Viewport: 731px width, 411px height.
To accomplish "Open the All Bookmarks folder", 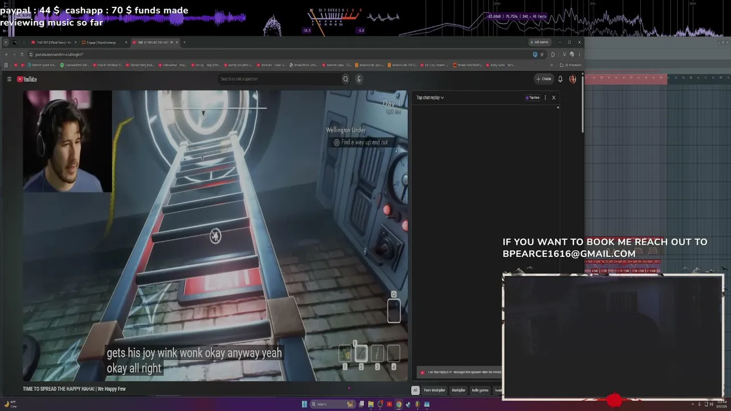I will coord(571,65).
